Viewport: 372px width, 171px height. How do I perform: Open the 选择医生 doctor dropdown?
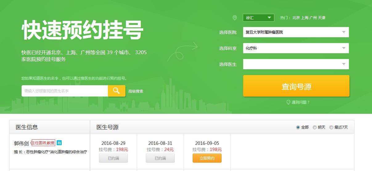tap(296, 64)
